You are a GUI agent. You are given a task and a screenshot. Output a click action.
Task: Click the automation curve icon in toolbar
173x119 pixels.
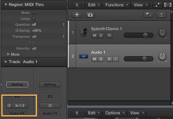click(158, 5)
